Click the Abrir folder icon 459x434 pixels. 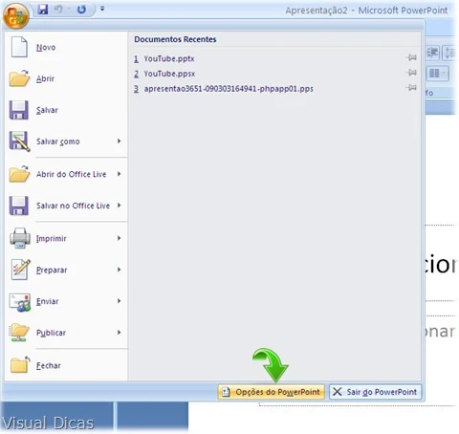19,78
